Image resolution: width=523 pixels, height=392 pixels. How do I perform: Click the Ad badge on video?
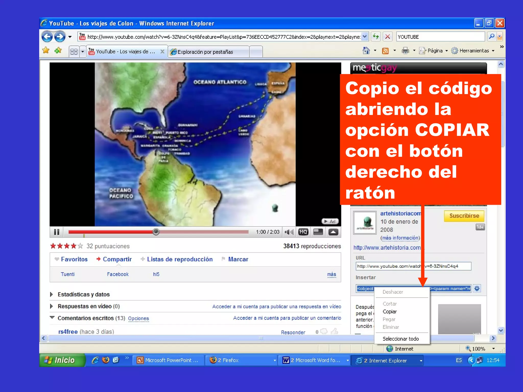[x=330, y=221]
